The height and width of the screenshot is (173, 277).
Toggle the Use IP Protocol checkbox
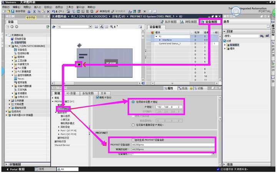(x=97, y=97)
